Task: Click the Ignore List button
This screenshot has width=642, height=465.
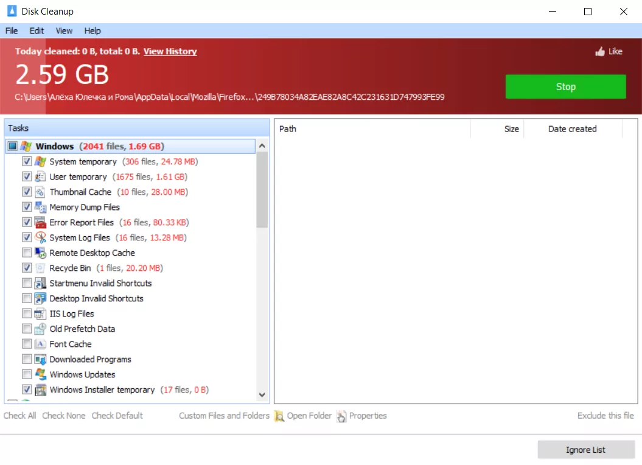Action: click(586, 450)
